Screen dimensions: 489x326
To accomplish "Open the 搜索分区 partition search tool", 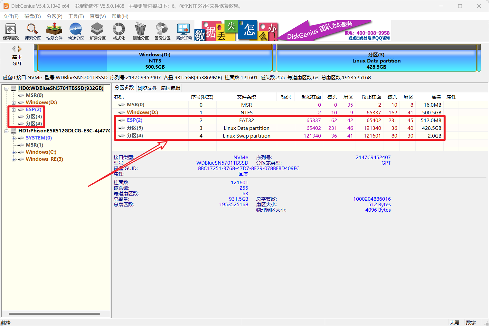I will [32, 31].
